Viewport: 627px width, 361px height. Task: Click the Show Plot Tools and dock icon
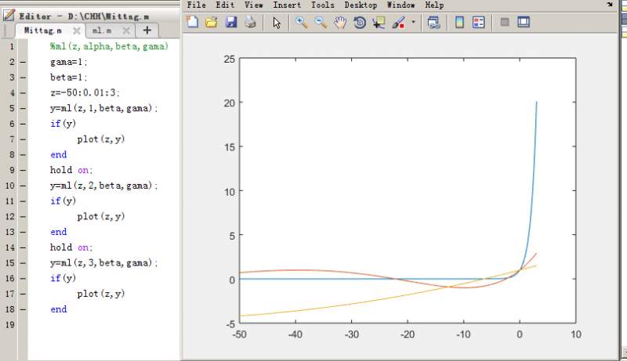[x=524, y=22]
